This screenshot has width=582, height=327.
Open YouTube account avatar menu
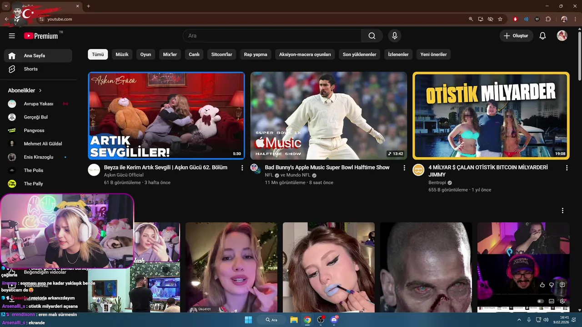point(562,36)
